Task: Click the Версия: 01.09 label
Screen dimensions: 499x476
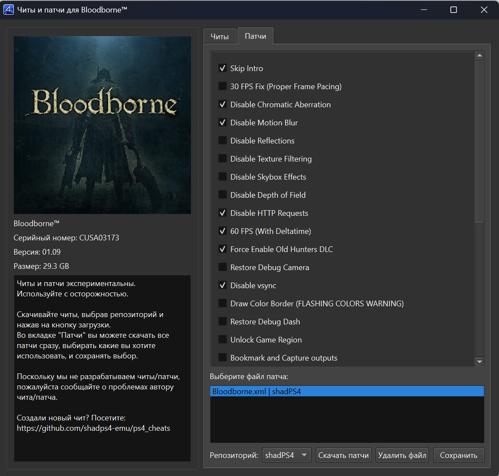Action: pos(37,252)
